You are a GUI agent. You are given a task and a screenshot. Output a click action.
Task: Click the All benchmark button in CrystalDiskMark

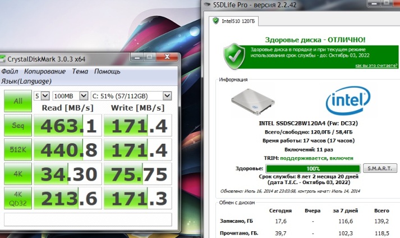click(x=18, y=101)
